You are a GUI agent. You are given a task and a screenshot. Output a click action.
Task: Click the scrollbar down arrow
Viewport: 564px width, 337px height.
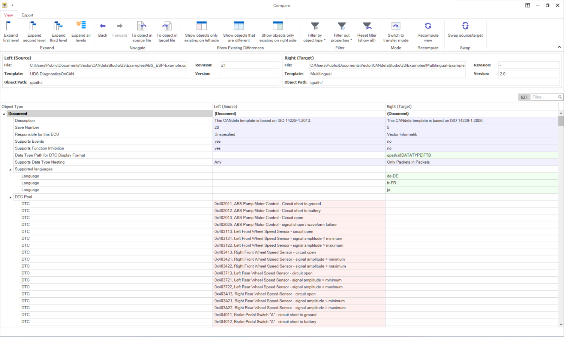[x=561, y=325]
